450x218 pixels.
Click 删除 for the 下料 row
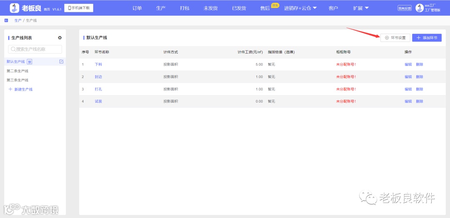pyautogui.click(x=420, y=64)
